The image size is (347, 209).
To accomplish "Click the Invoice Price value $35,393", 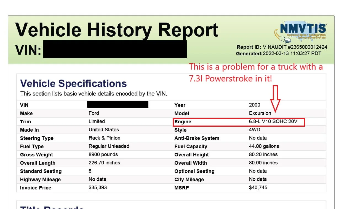I will click(x=98, y=188).
